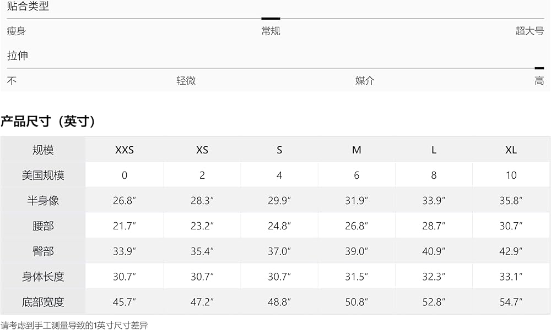Click the 54.7″ cell for XL

(x=511, y=302)
